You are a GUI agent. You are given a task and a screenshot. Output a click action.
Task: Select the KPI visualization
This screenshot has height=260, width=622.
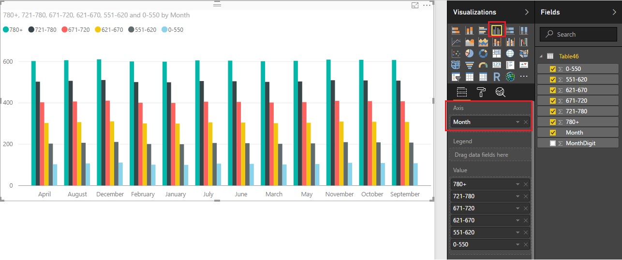coord(523,65)
